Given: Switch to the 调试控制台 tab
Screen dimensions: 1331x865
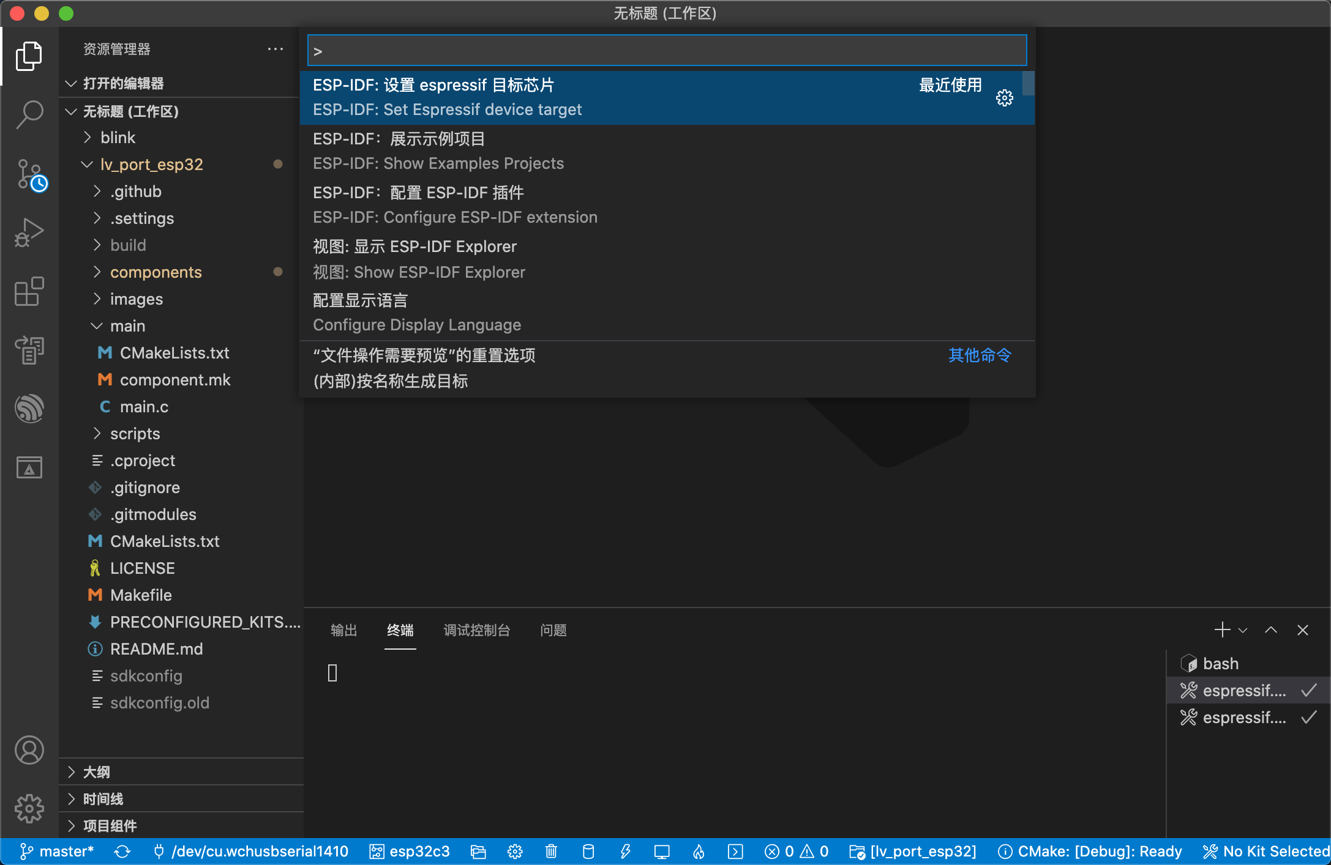Looking at the screenshot, I should click(x=476, y=630).
